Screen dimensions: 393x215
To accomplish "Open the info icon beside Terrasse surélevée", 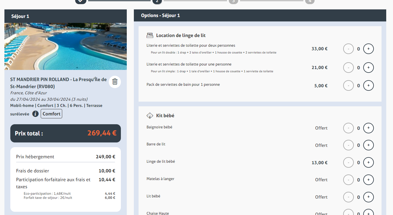I will (x=35, y=114).
